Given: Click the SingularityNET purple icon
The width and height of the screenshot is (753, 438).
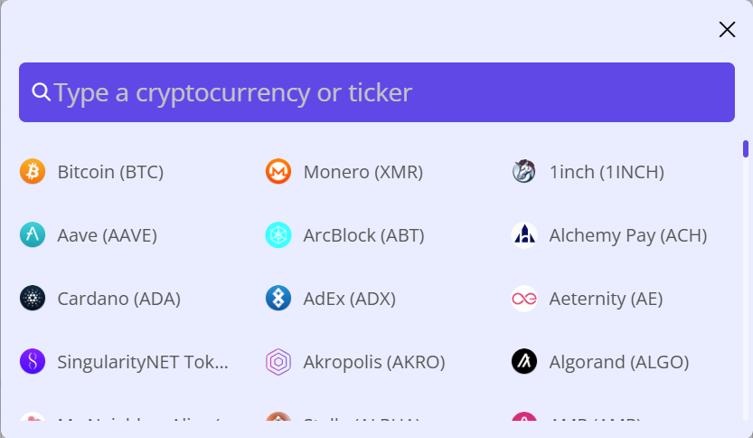Looking at the screenshot, I should tap(33, 362).
